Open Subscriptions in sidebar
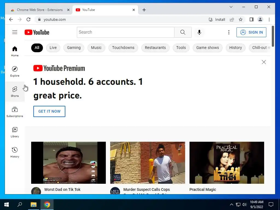 (15, 112)
